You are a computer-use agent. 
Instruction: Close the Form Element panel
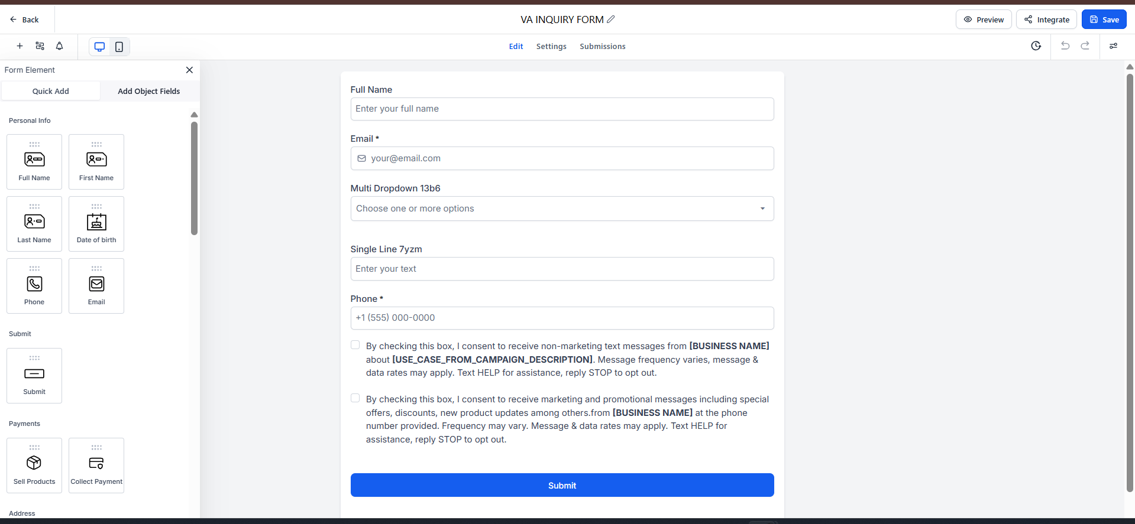(189, 70)
